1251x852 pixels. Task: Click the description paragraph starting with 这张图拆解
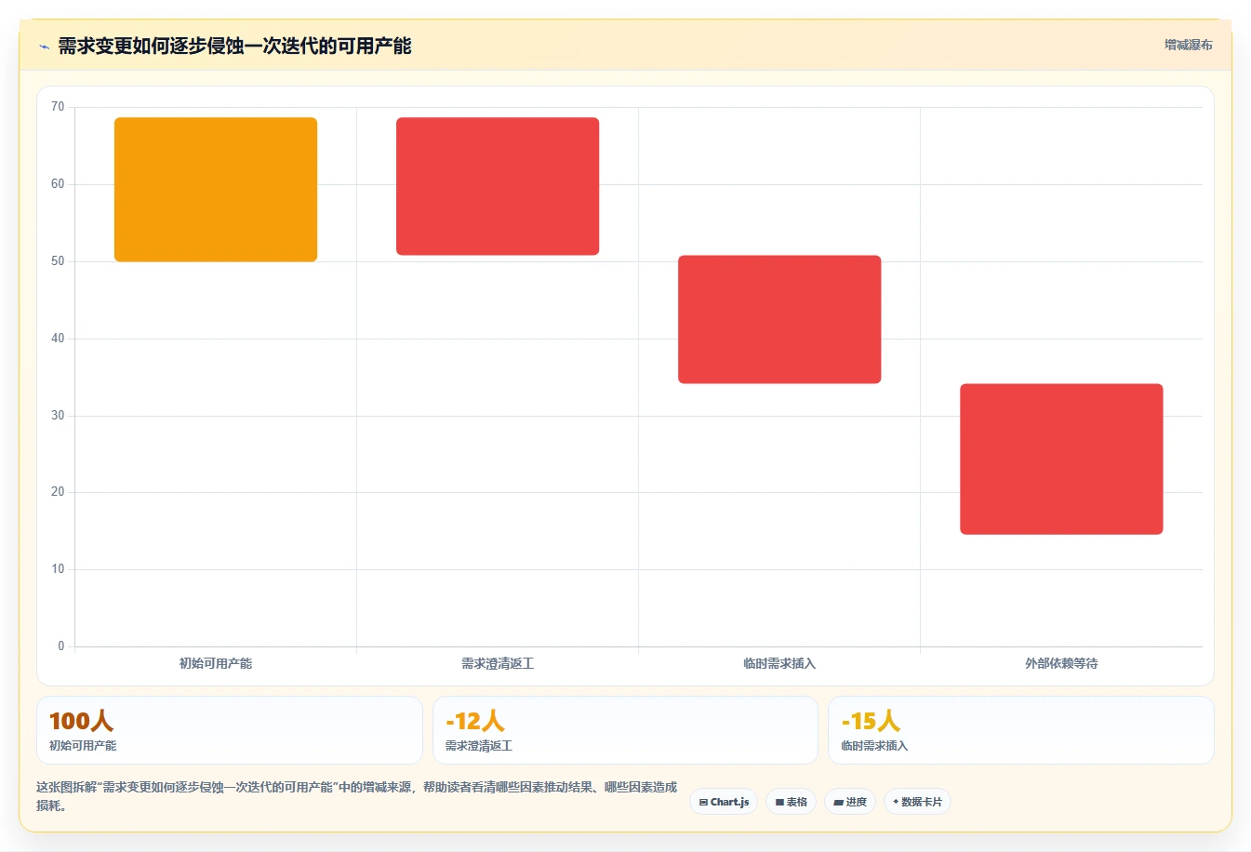pos(357,796)
